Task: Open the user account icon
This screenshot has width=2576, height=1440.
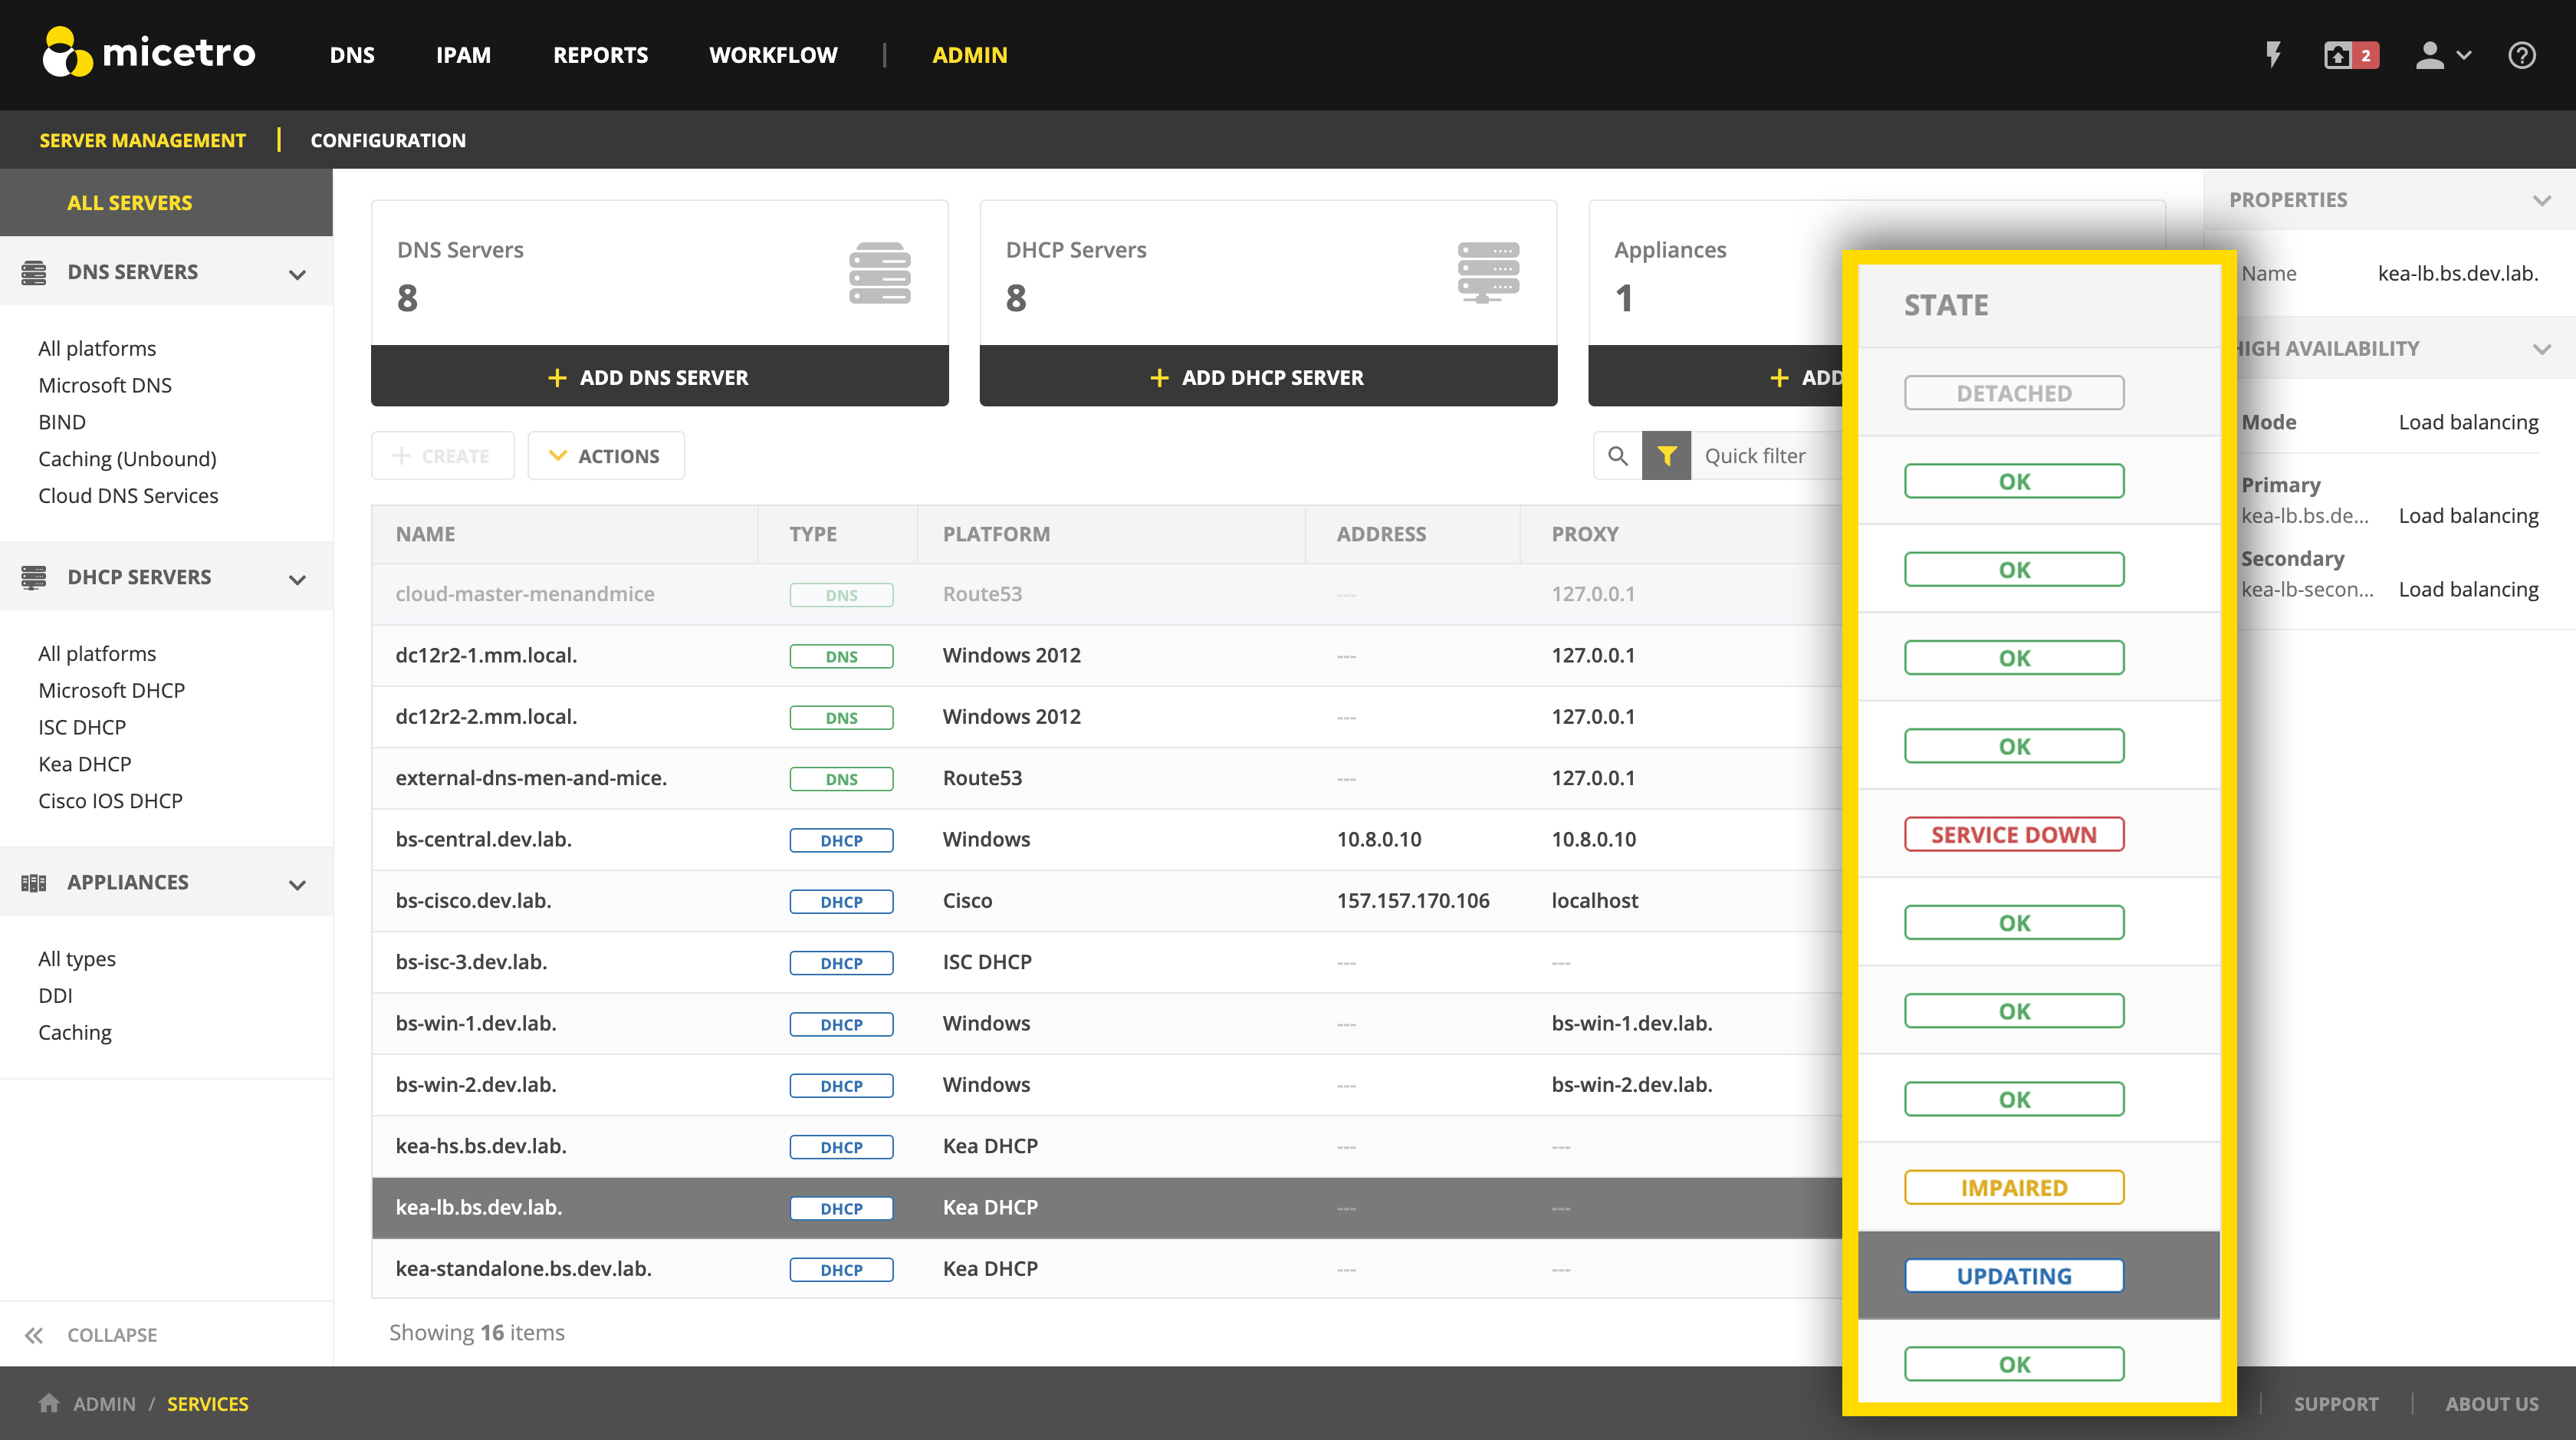Action: (2432, 55)
